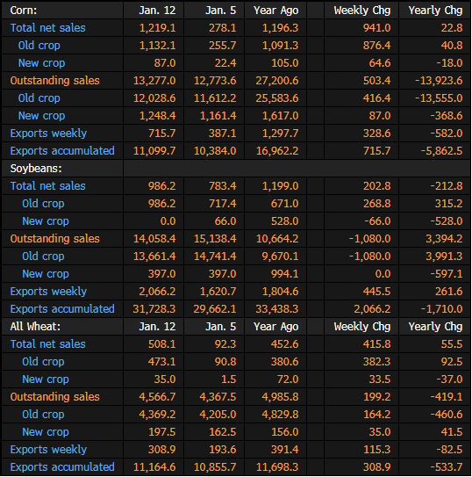Click wheat yearly change value -533.7
Image resolution: width=472 pixels, height=477 pixels.
[447, 467]
